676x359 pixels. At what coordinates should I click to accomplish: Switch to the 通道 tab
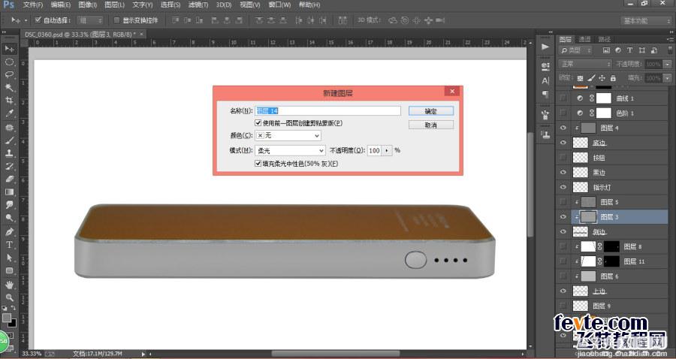584,39
